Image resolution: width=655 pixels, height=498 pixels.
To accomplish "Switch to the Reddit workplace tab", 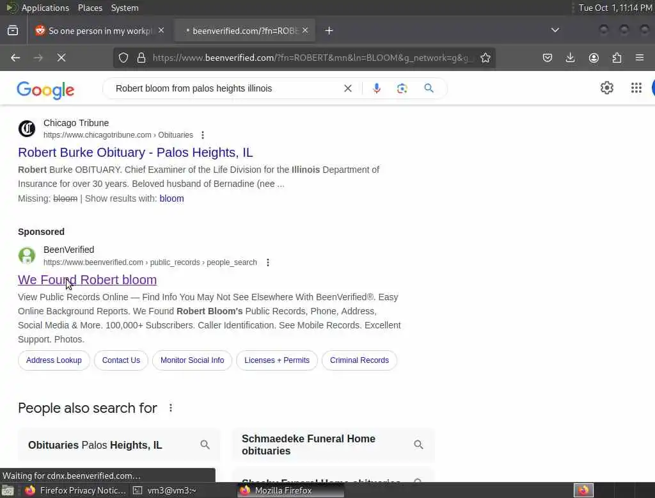I will (x=100, y=31).
